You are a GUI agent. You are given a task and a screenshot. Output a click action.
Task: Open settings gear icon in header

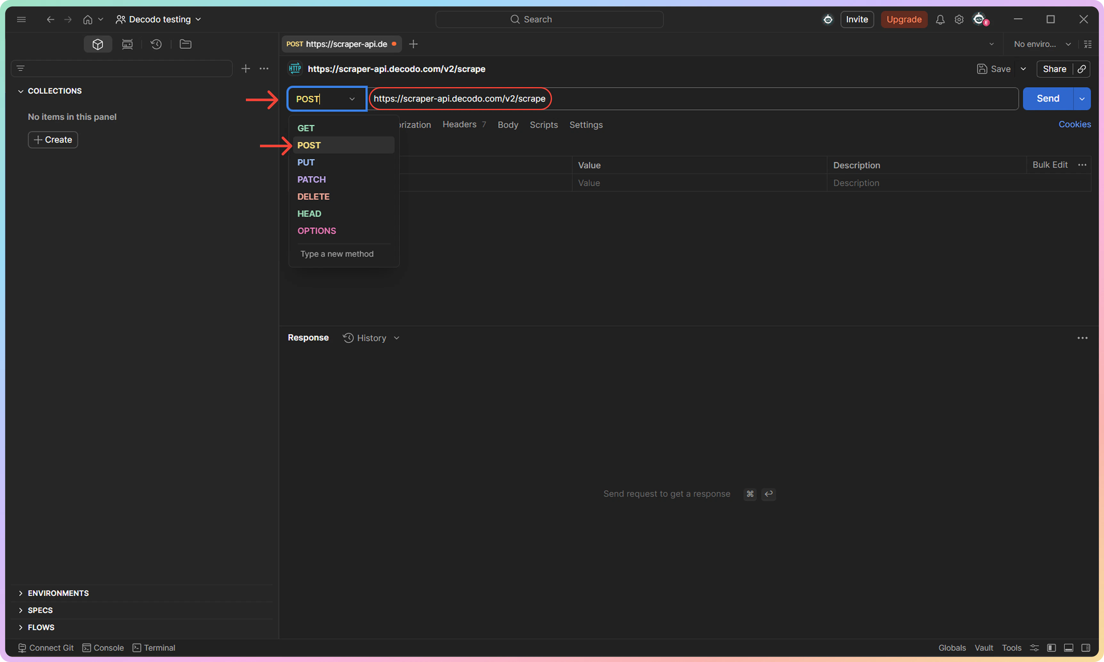(x=959, y=20)
